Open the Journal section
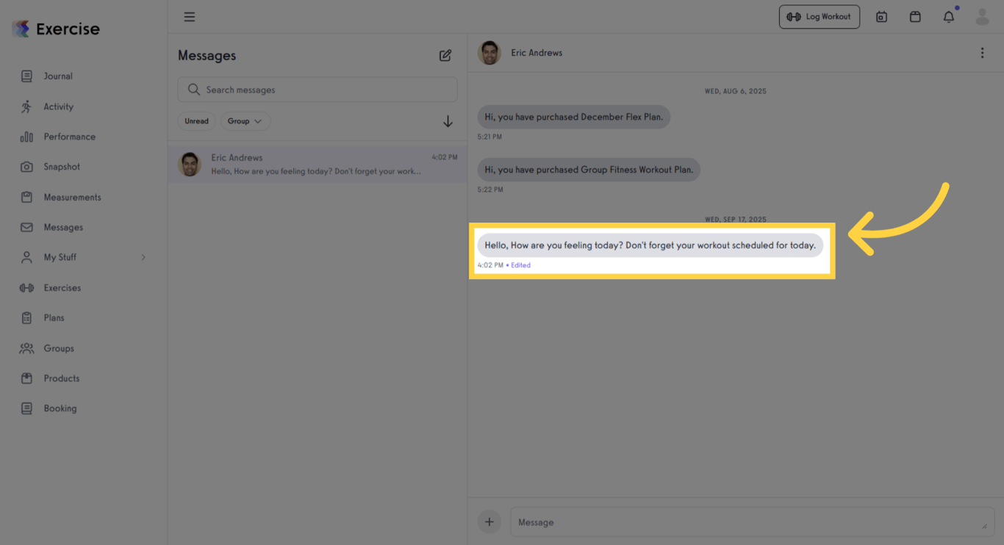Image resolution: width=1004 pixels, height=545 pixels. (57, 76)
